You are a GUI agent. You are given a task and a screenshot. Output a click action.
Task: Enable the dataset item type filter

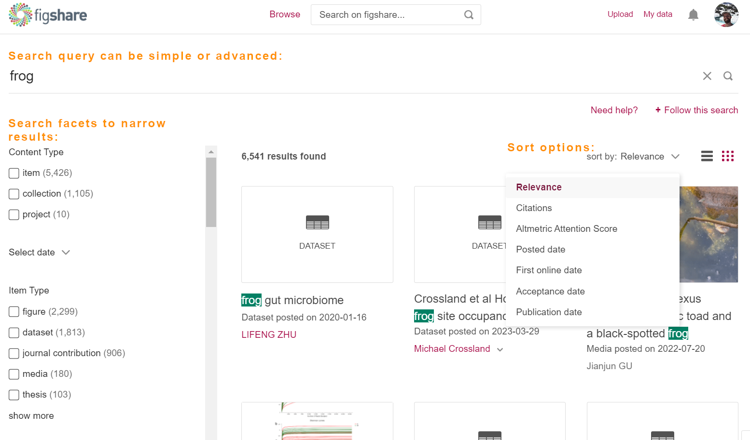point(14,333)
